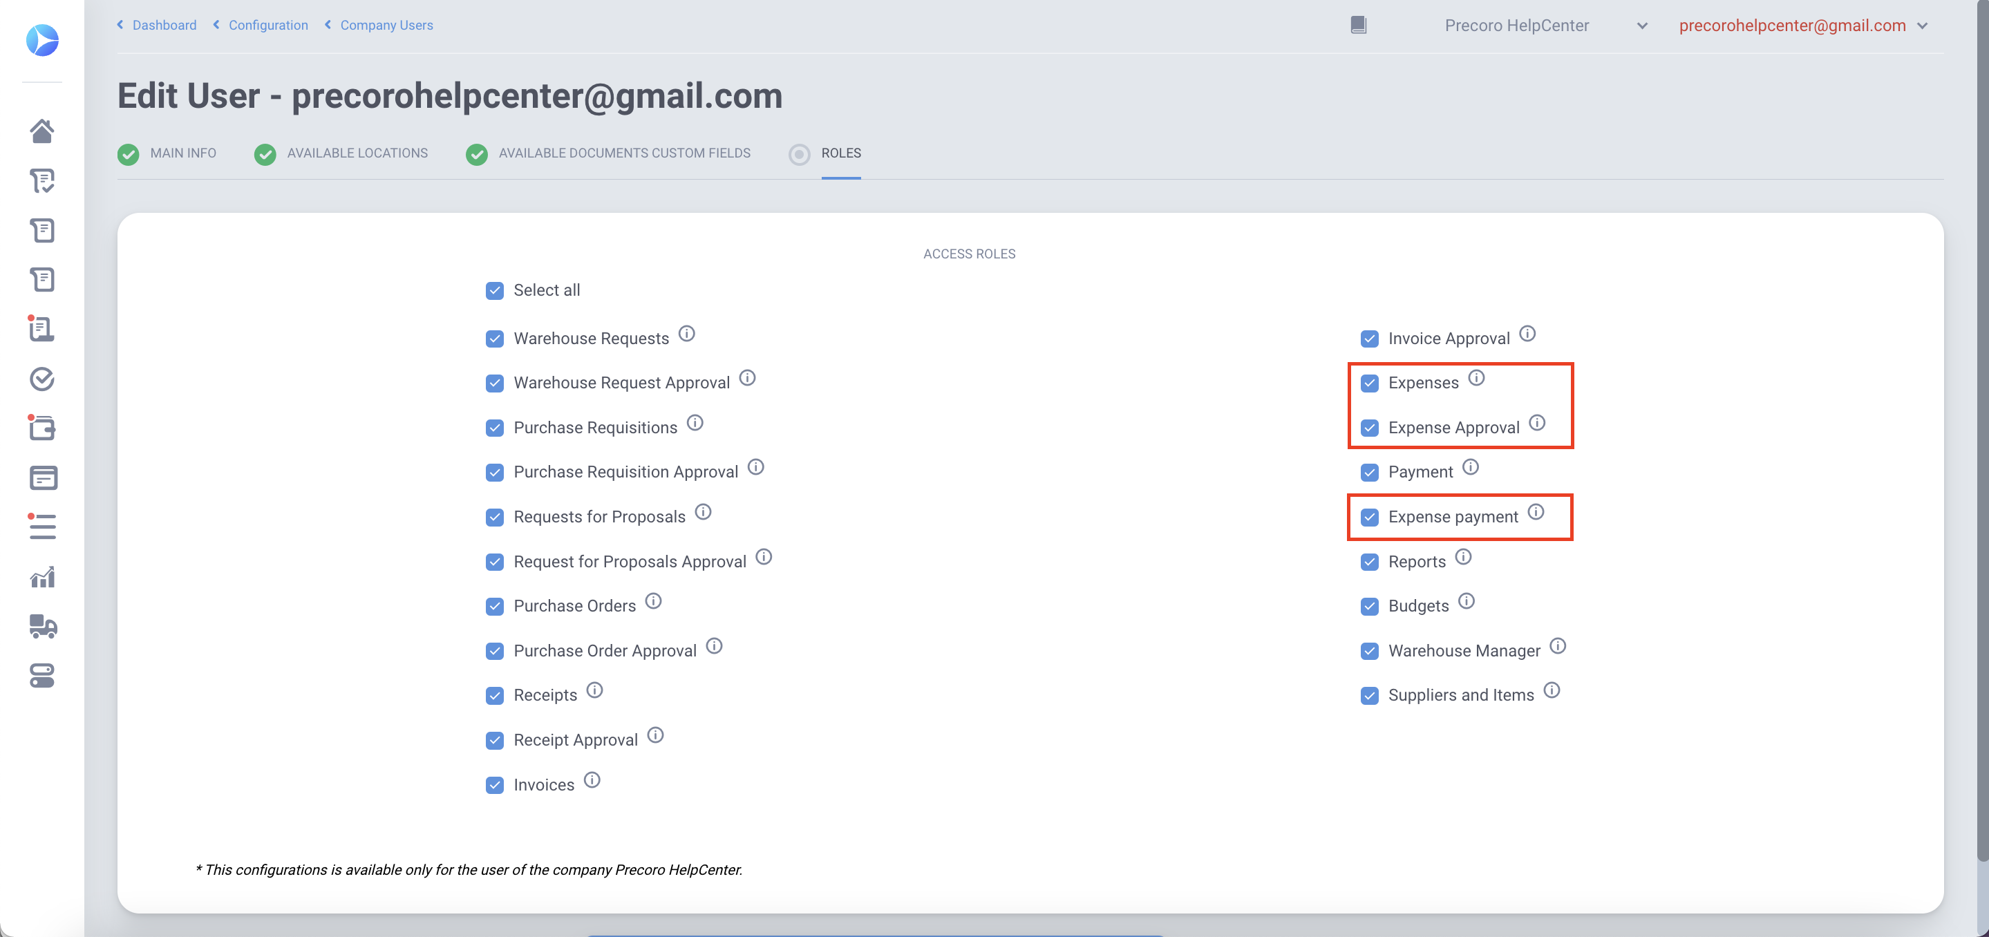Show info for Purchase Orders role

click(x=653, y=600)
